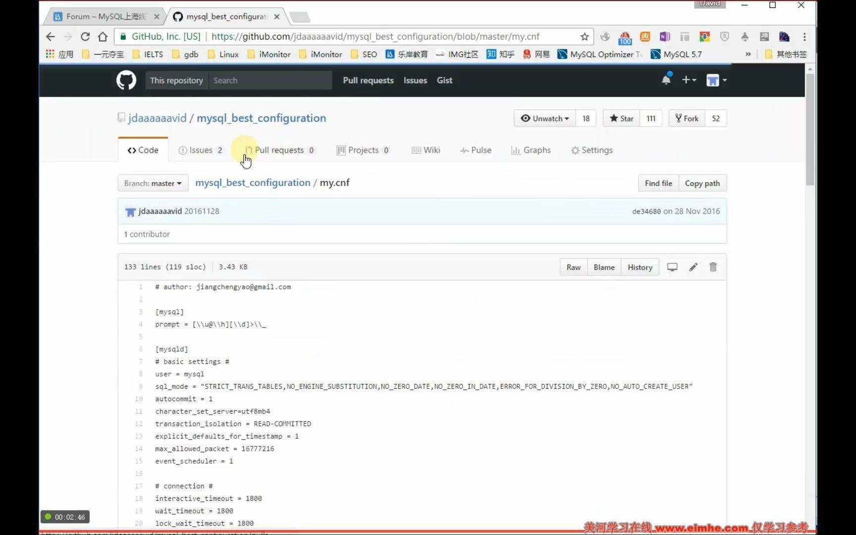Open the user avatar menu
The height and width of the screenshot is (535, 856).
[716, 80]
